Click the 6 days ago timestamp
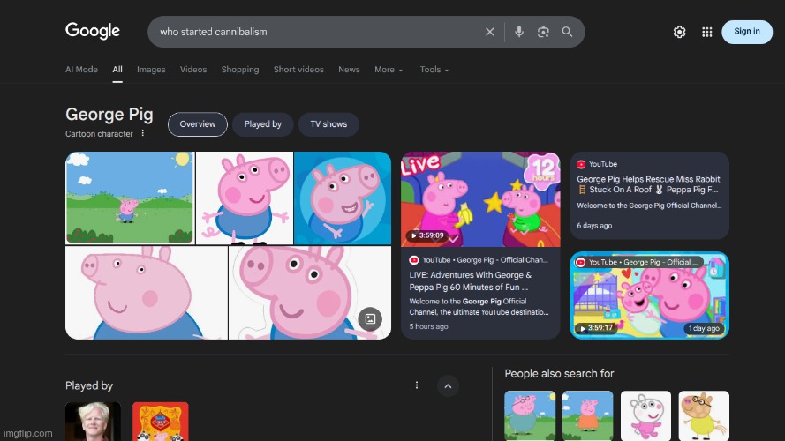This screenshot has width=785, height=441. (594, 226)
